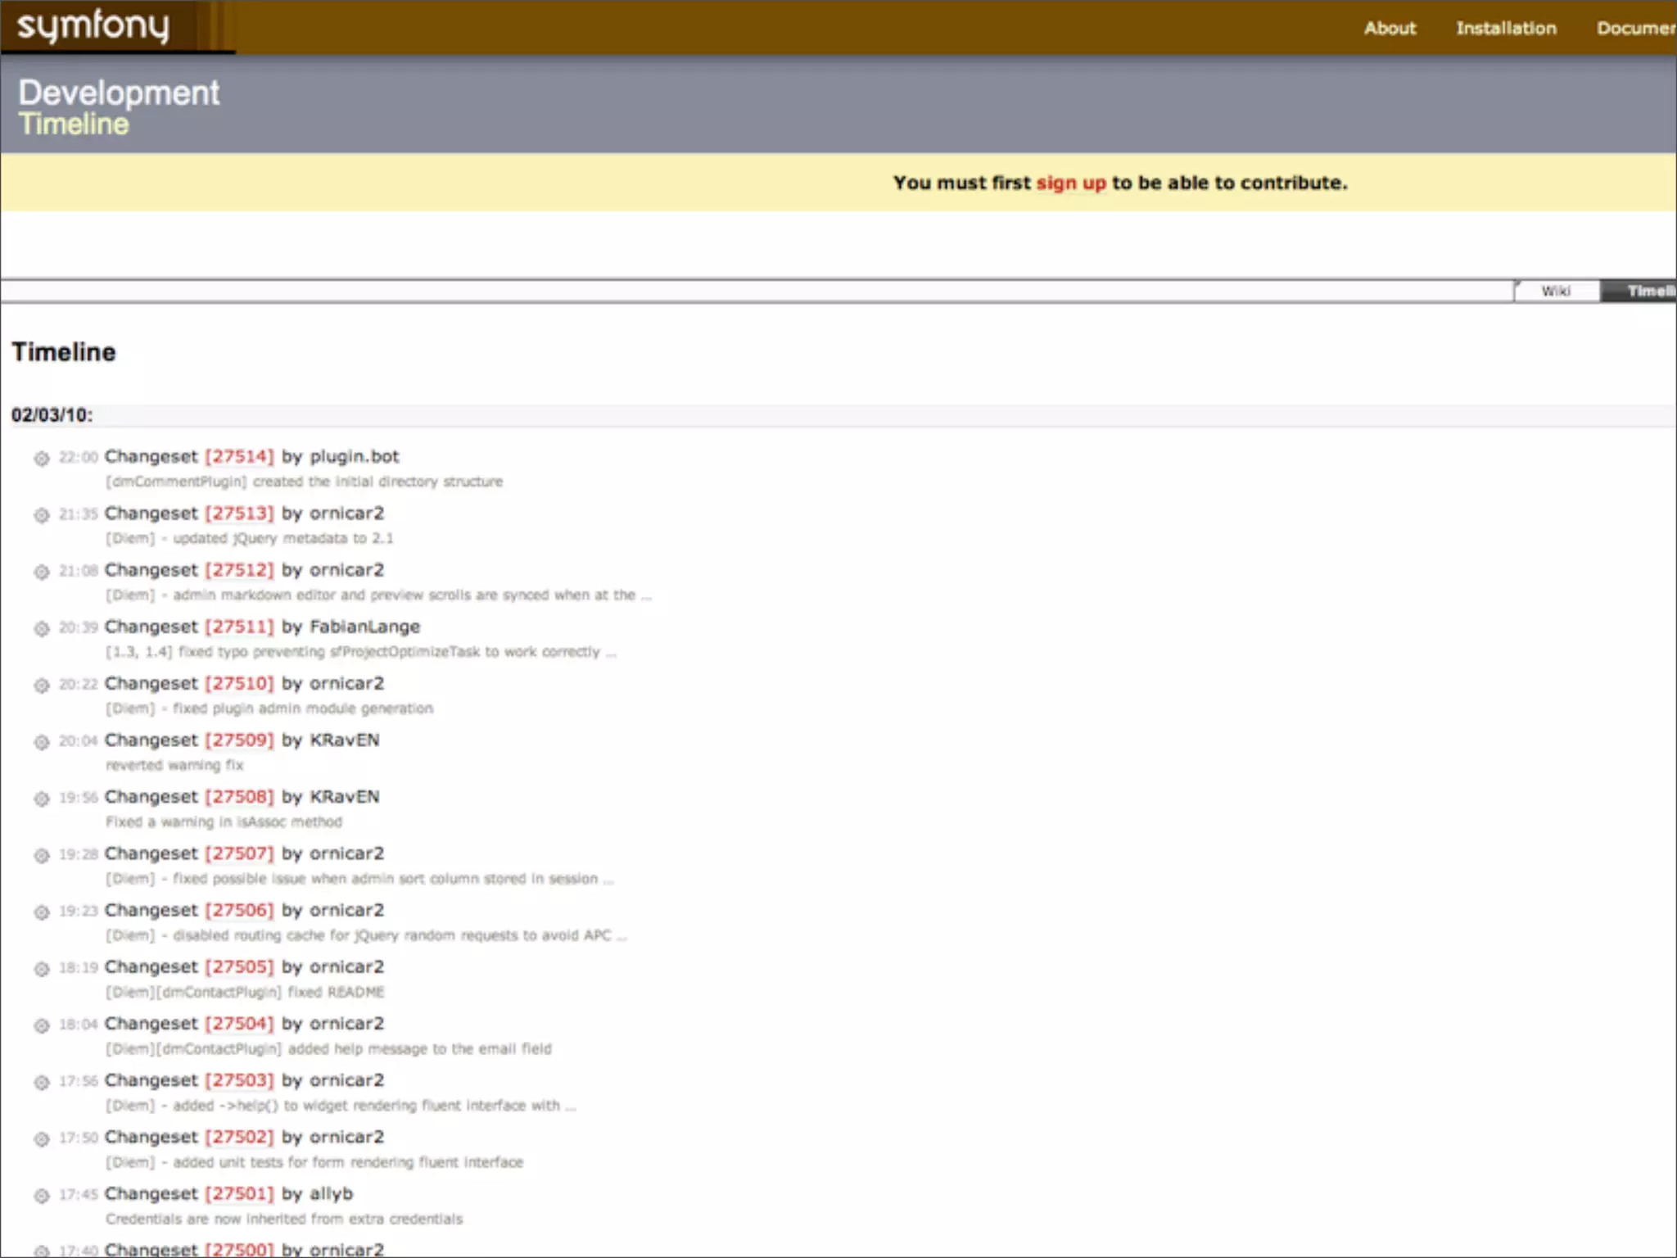Open changeset link [27510] by ornicar2
1677x1258 pixels.
point(239,683)
